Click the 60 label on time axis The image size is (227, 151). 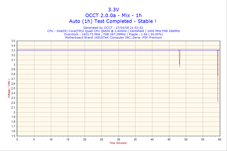tap(220, 139)
